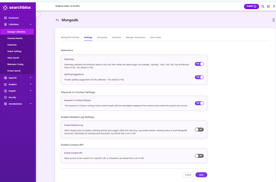This screenshot has height=182, width=276.
Task: Open the Data Fields tab
Action: coord(155,38)
